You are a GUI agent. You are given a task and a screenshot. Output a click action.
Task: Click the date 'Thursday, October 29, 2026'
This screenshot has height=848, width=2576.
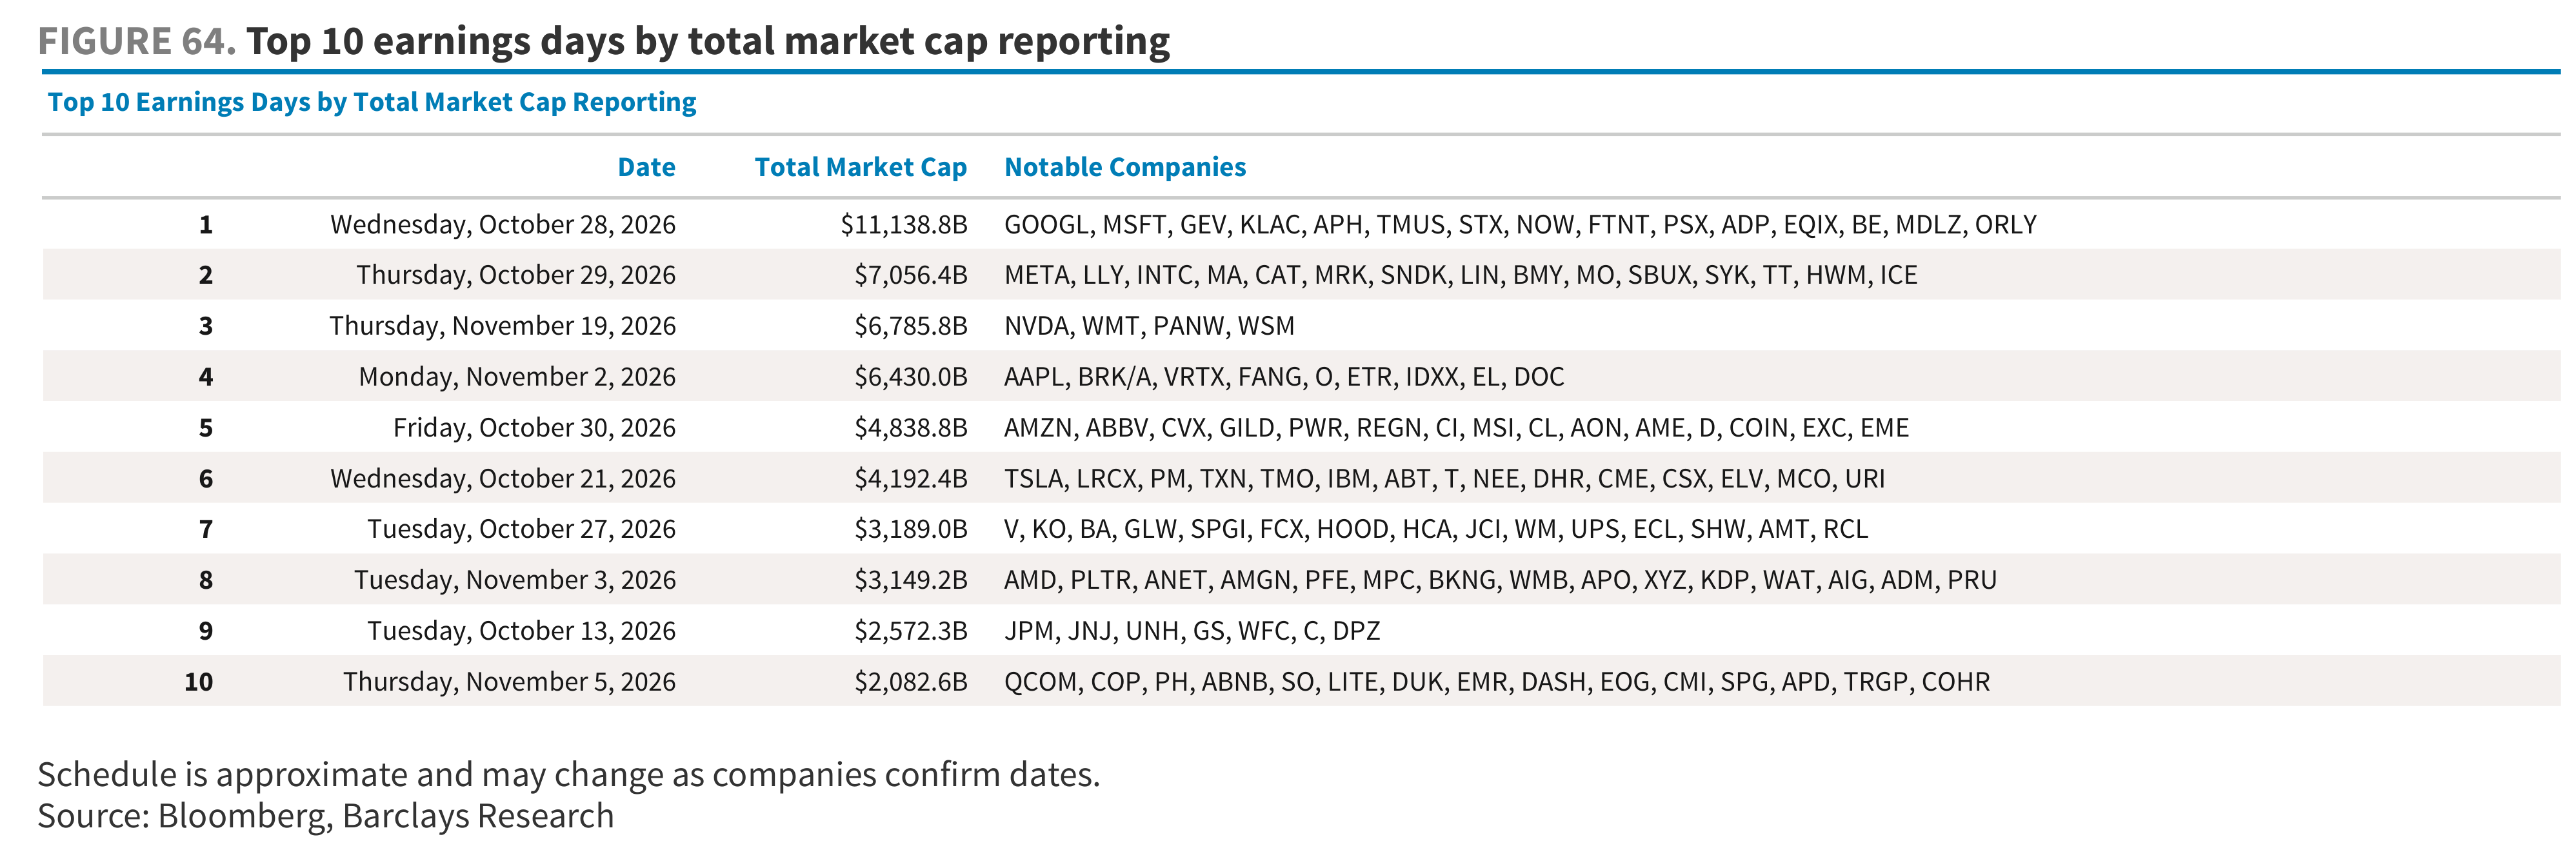click(516, 275)
